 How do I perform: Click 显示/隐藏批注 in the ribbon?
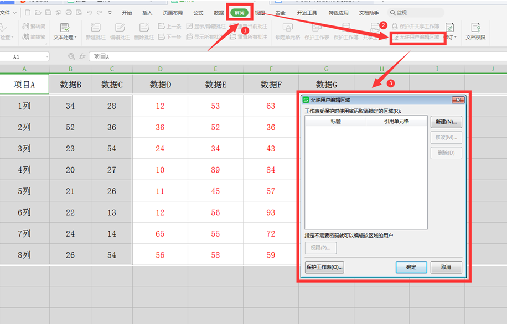tap(206, 26)
